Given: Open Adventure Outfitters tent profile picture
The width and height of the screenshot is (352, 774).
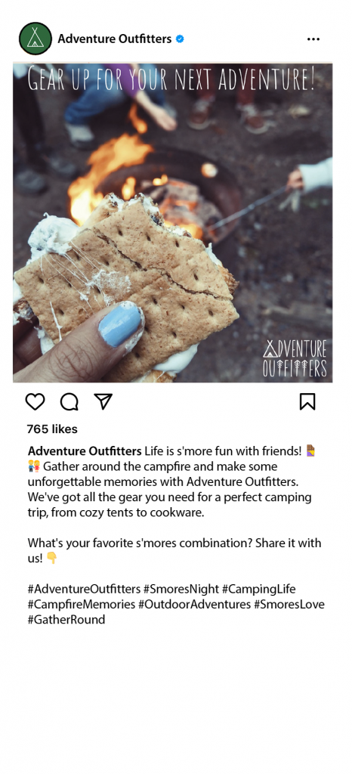Looking at the screenshot, I should click(35, 39).
